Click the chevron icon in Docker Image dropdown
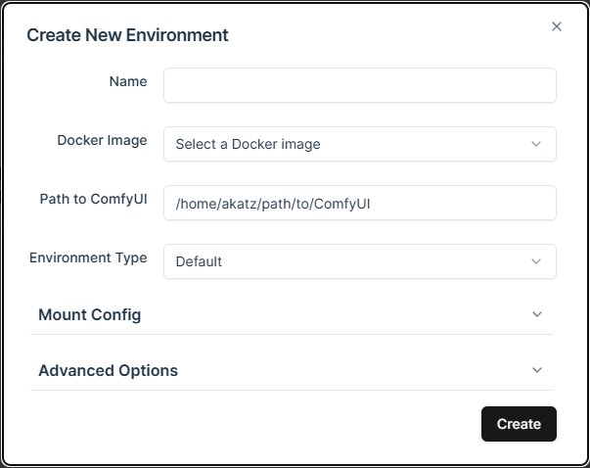This screenshot has width=590, height=468. click(x=536, y=144)
